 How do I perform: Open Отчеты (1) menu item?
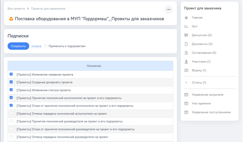[199, 83]
